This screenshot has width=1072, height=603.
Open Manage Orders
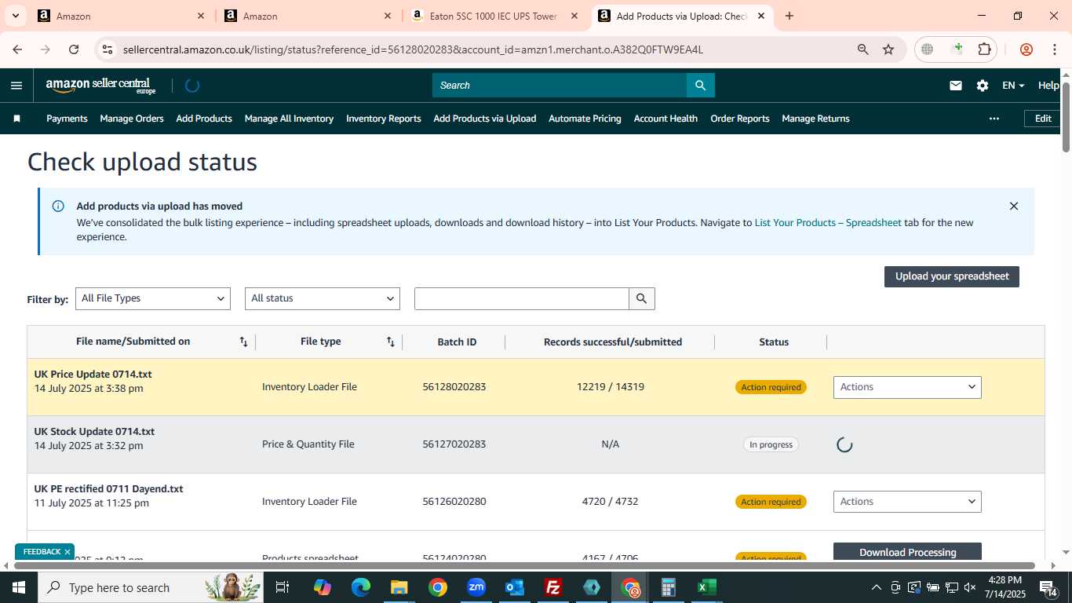tap(132, 119)
